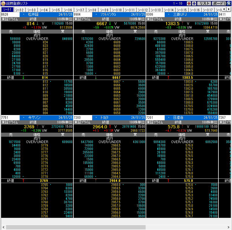This screenshot has height=230, width=232.
Task: Click 松井証 volume value 1192600
Action: tap(57, 23)
